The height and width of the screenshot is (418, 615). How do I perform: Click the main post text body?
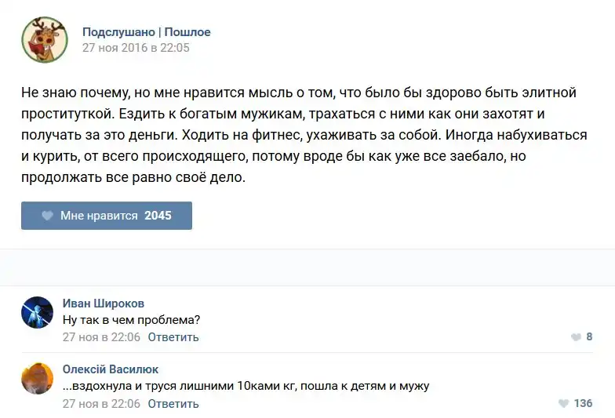coord(304,135)
